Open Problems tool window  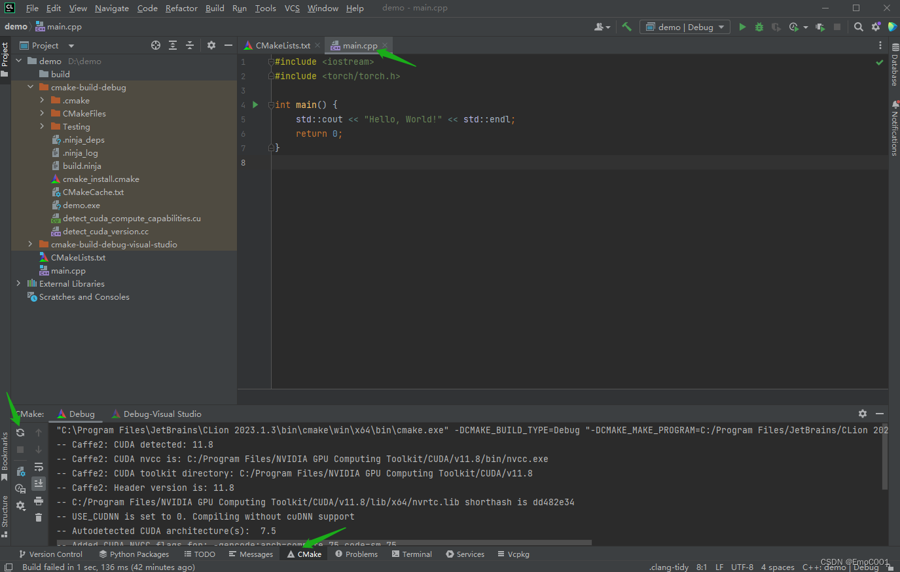[x=356, y=554]
